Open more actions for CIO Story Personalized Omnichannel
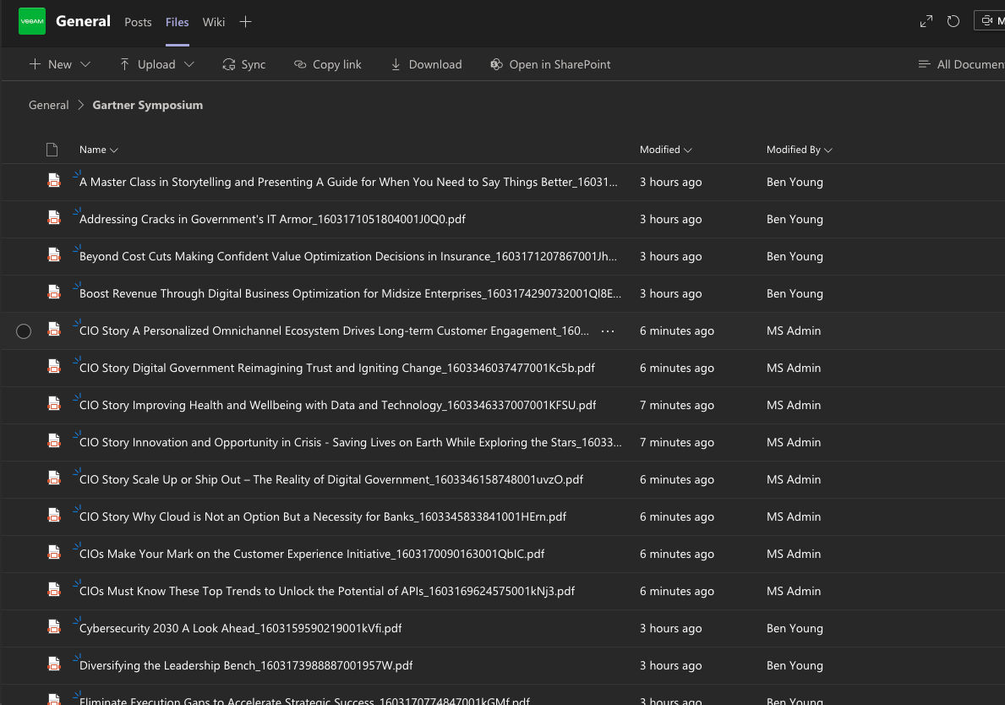 (x=608, y=331)
